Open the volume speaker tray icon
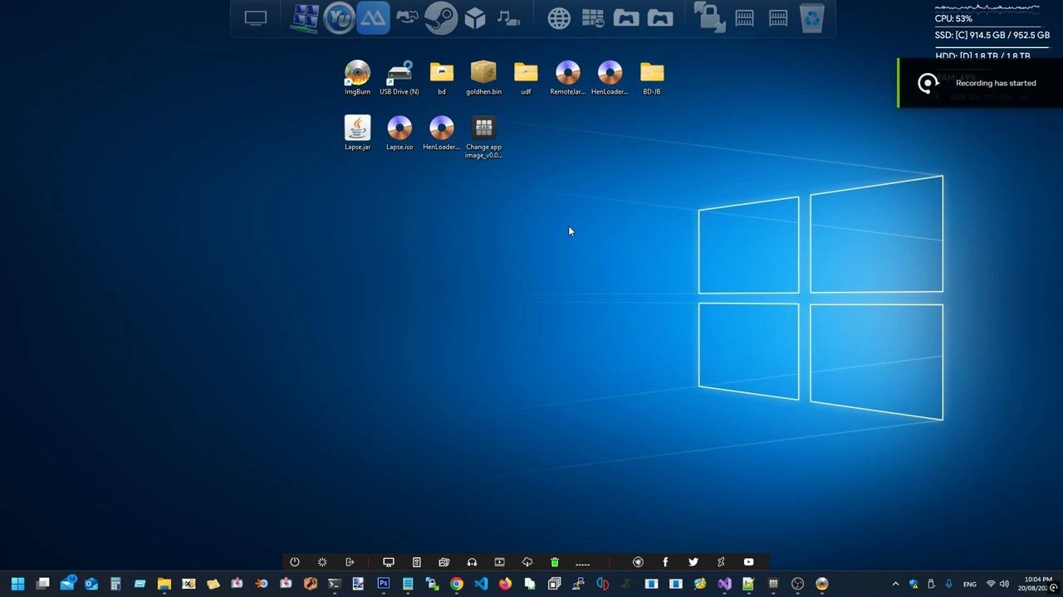This screenshot has width=1063, height=597. 1004,584
